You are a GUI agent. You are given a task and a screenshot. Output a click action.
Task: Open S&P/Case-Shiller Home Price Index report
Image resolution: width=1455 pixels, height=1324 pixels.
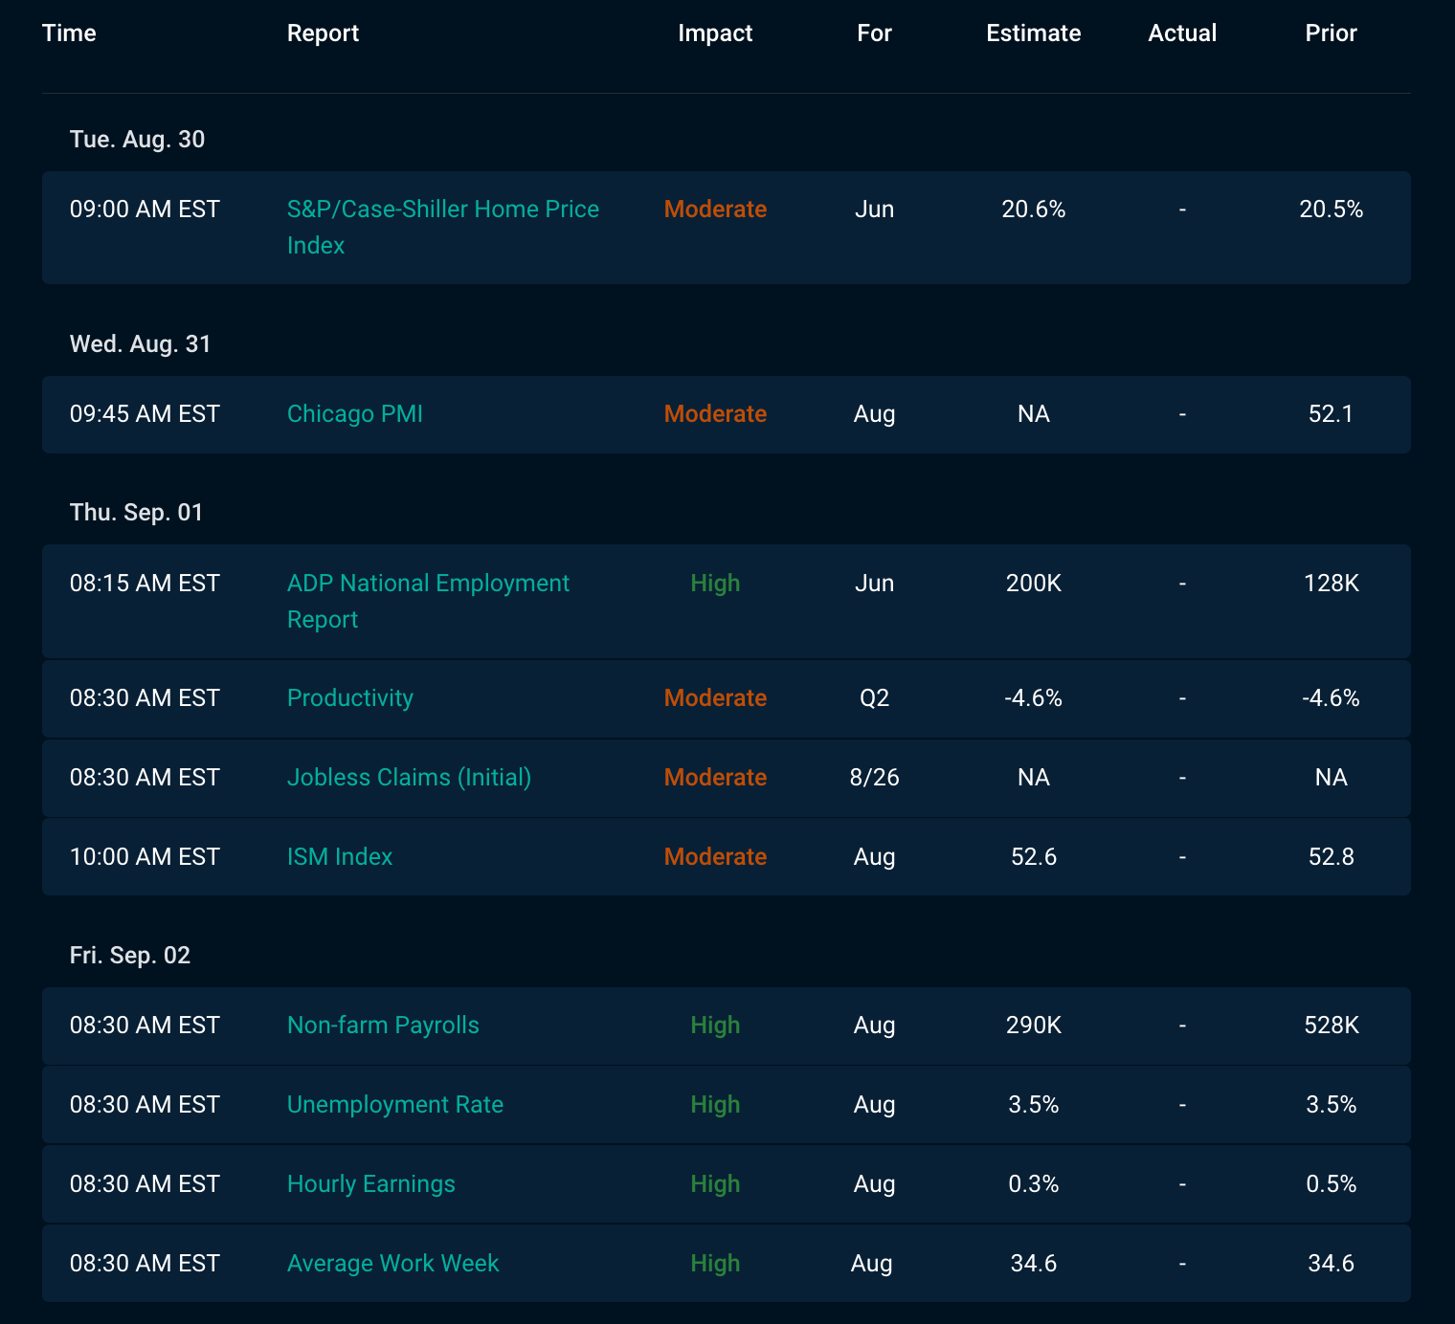(443, 227)
